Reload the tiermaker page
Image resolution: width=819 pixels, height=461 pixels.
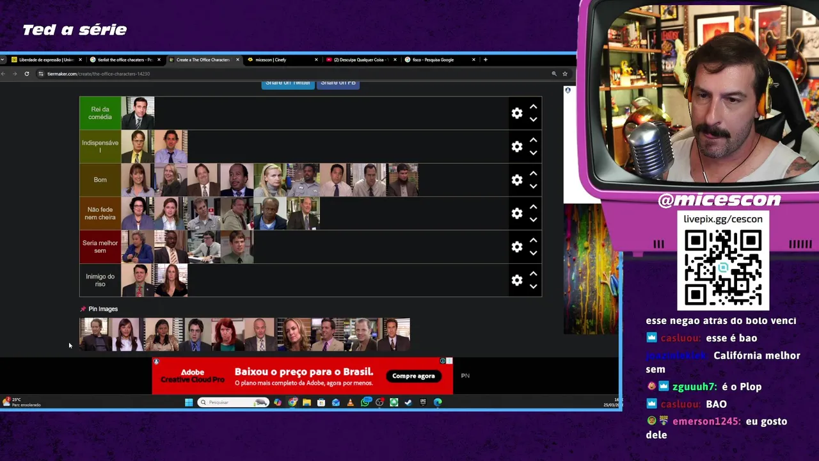point(27,74)
